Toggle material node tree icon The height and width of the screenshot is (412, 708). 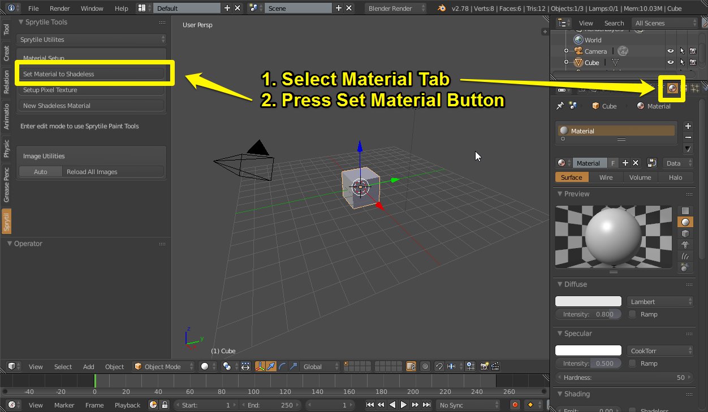click(x=652, y=163)
